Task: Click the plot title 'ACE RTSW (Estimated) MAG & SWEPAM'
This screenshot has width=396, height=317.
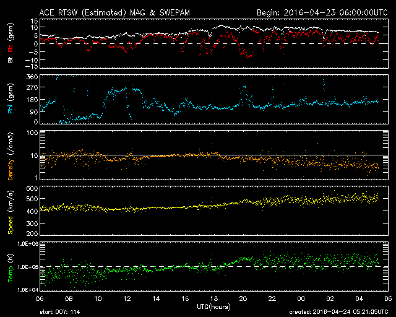Action: (x=114, y=13)
